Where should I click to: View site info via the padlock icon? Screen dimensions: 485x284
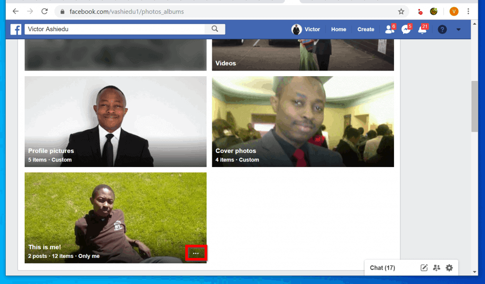63,12
